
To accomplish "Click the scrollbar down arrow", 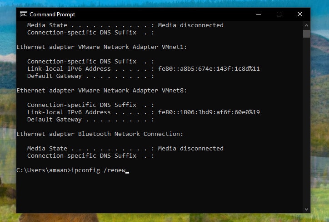I will coord(306,209).
